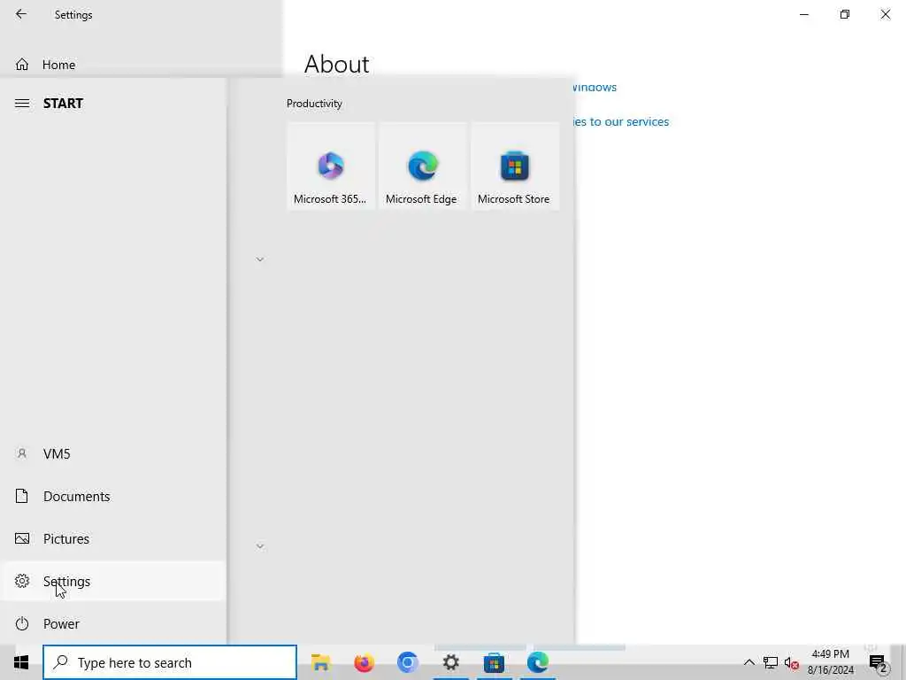The height and width of the screenshot is (680, 906).
Task: Click the Settings gear icon in Start menu
Action: (22, 581)
